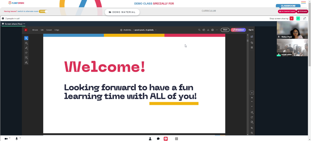This screenshot has height=141, width=311.
Task: Print the document using printer icon
Action: [x=212, y=30]
